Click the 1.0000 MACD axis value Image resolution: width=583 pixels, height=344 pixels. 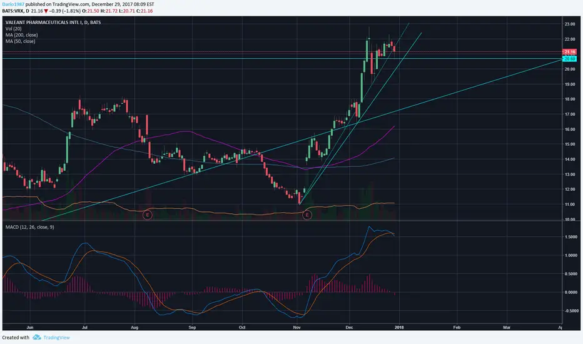pos(570,255)
